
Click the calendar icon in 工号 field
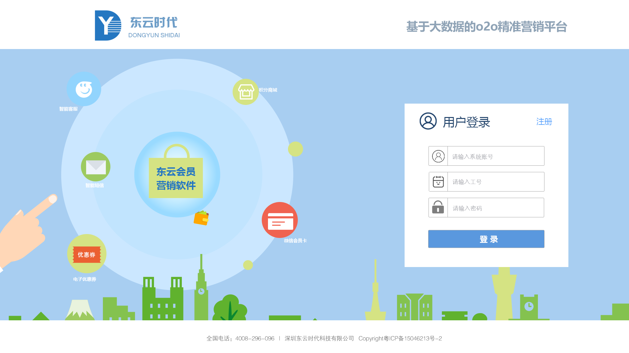438,182
